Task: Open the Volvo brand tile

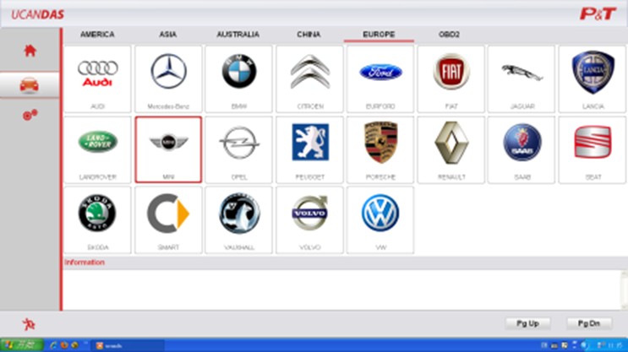Action: 309,220
